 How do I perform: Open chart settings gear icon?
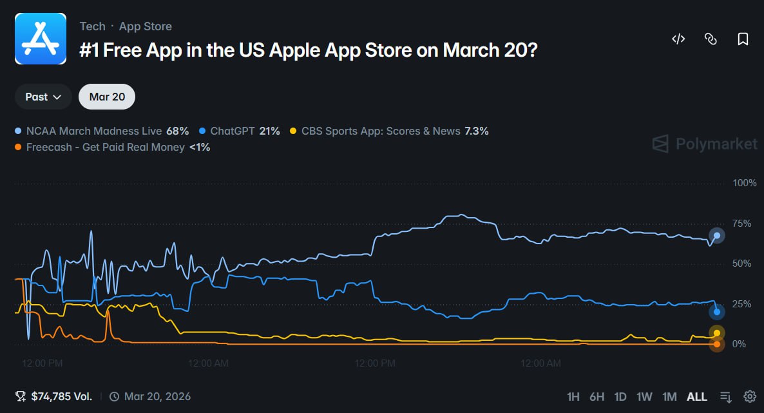pyautogui.click(x=750, y=396)
